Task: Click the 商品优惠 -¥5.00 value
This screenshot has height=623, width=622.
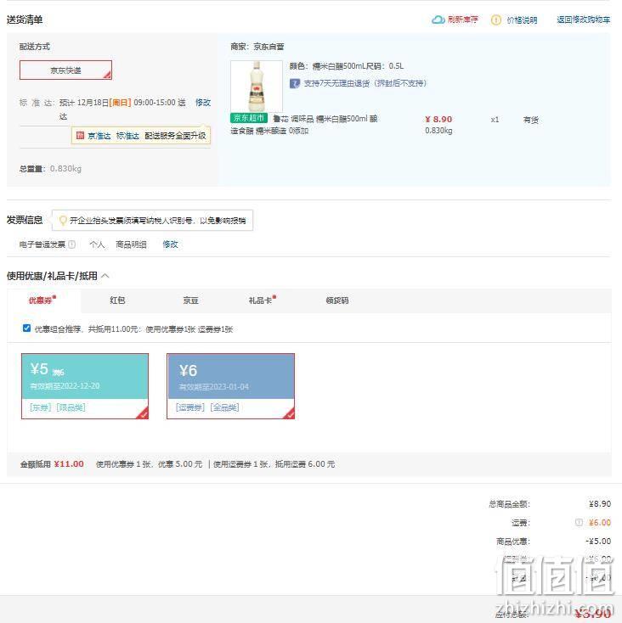Action: point(598,541)
